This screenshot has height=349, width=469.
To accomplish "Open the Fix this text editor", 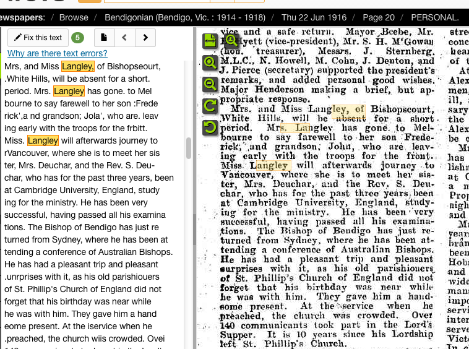I will tap(38, 38).
